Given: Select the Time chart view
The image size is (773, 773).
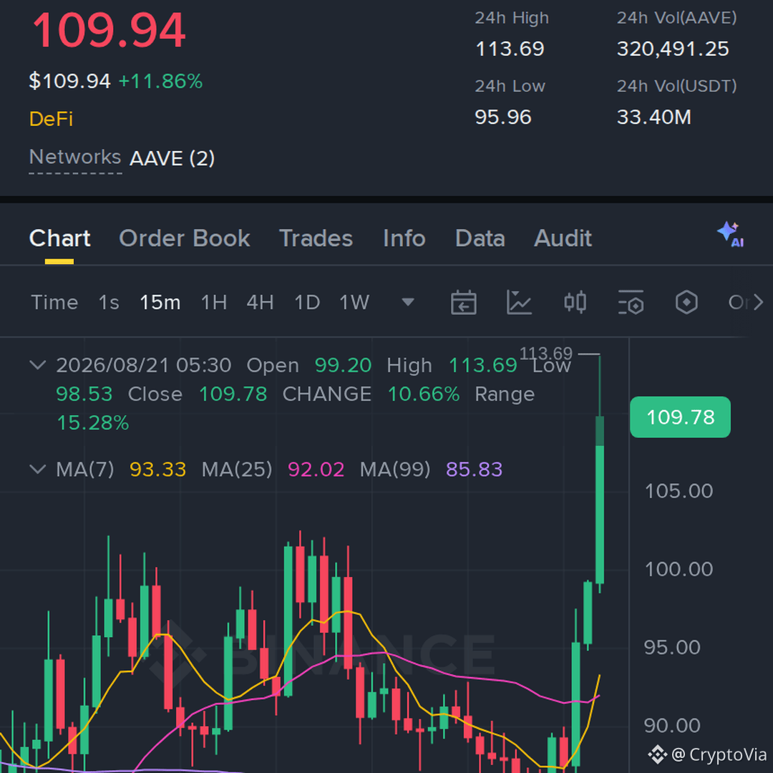Looking at the screenshot, I should 54,302.
